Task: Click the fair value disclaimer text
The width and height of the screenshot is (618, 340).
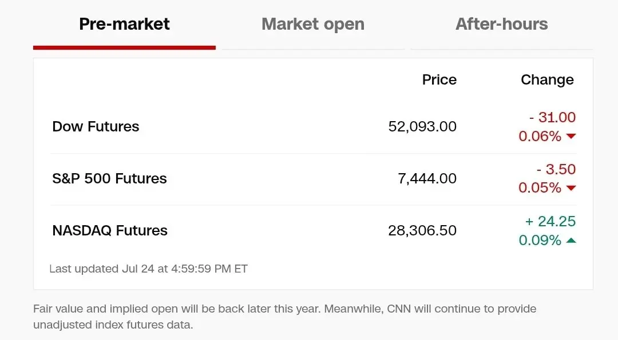Action: (284, 317)
